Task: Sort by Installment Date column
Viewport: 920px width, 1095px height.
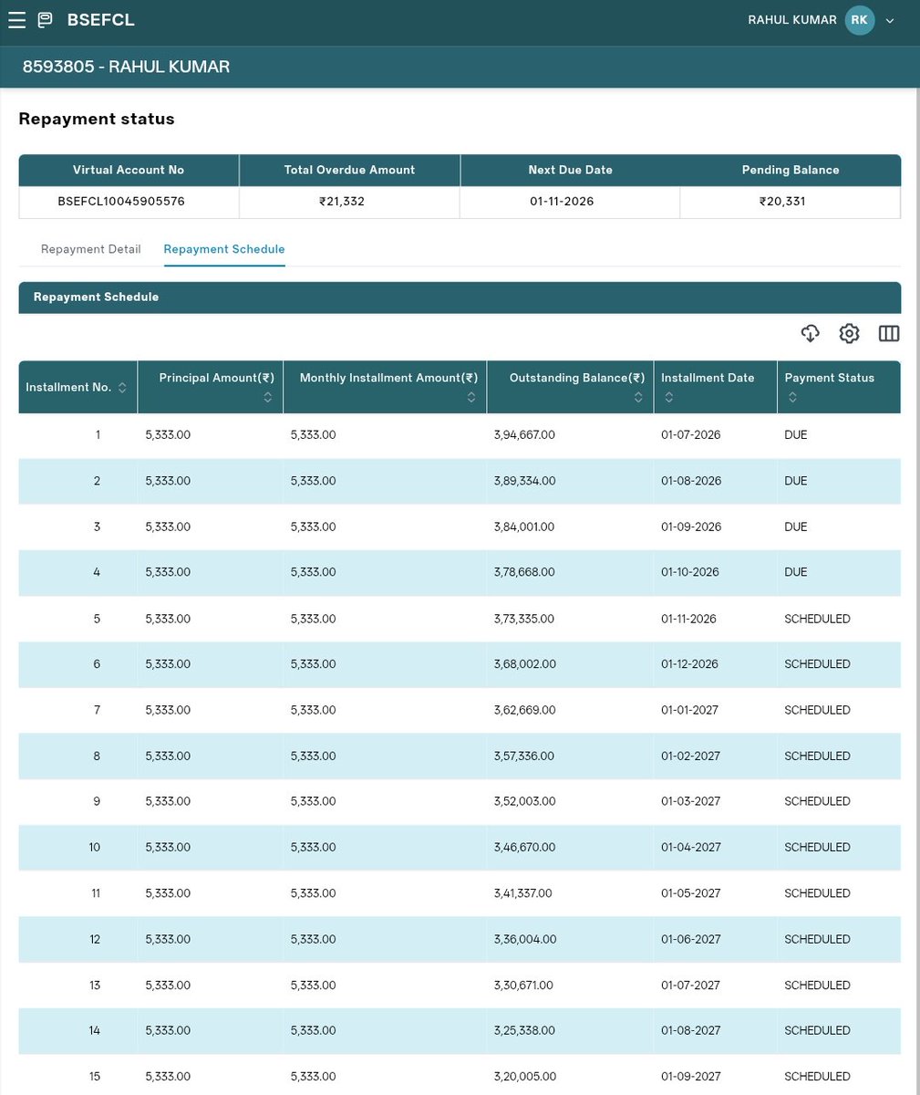Action: (669, 397)
